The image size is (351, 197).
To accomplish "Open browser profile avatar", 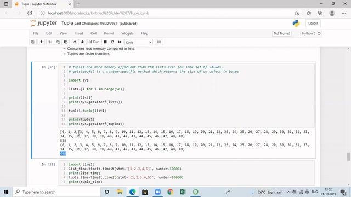I will coord(332,13).
